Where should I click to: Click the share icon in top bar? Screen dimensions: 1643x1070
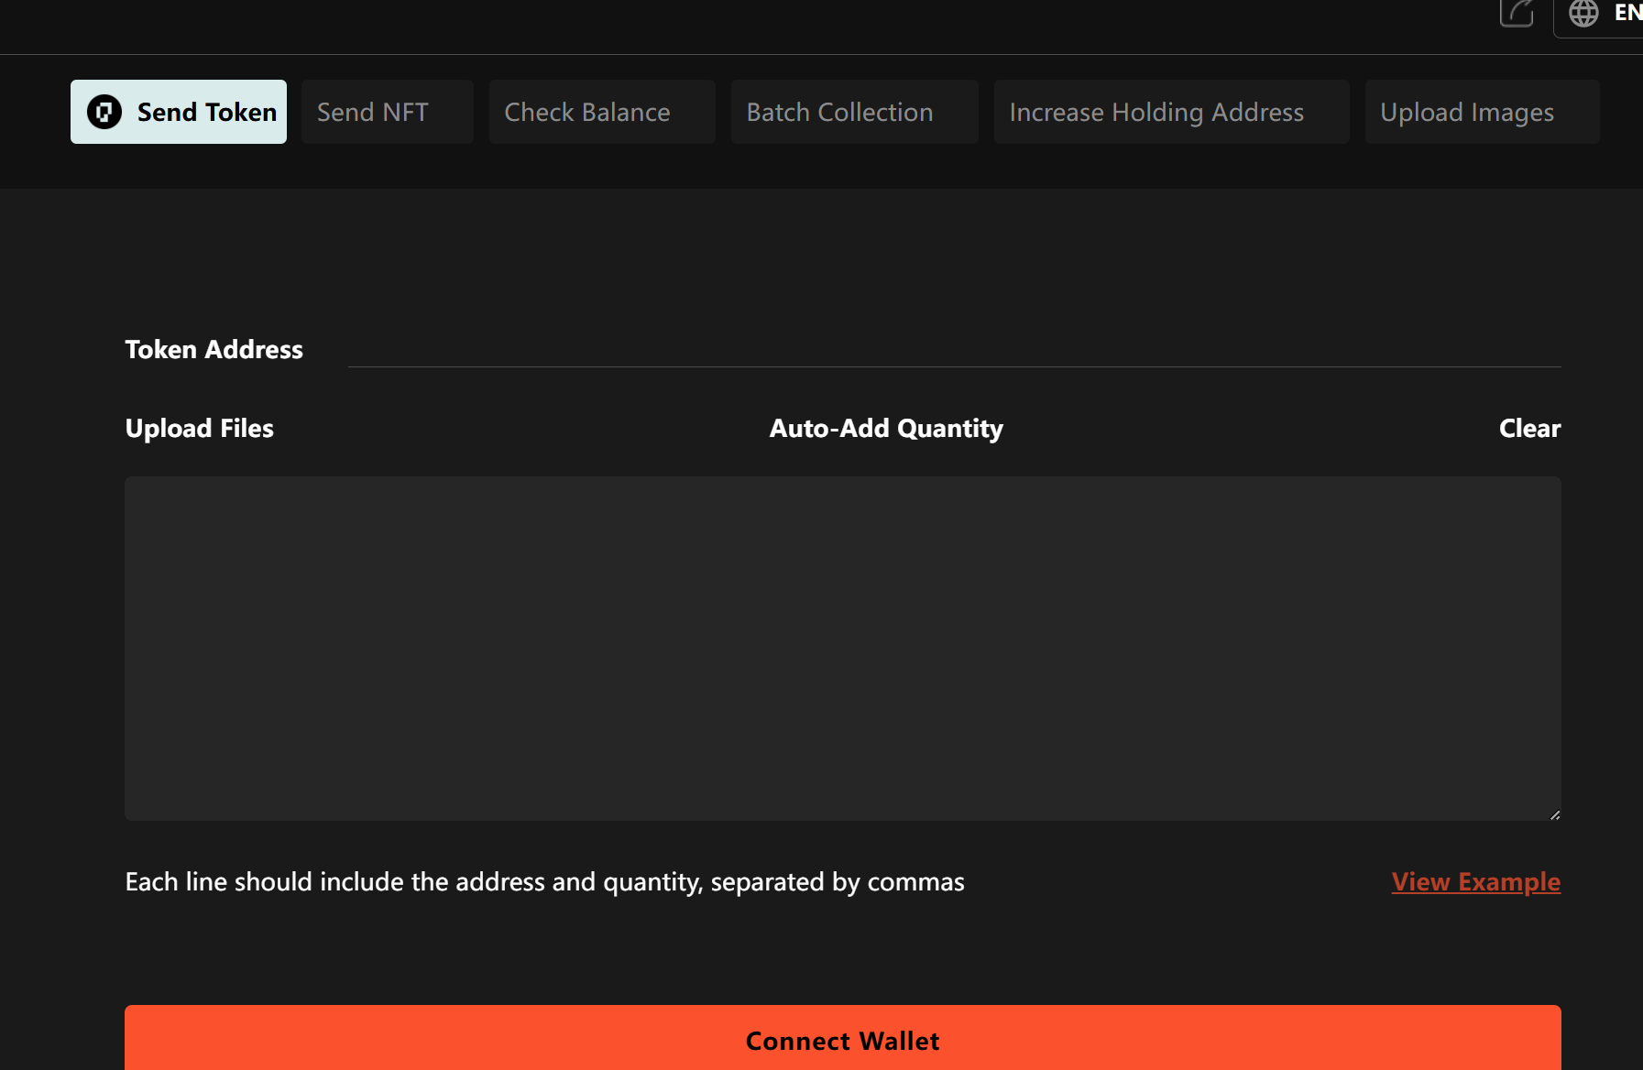pos(1517,13)
